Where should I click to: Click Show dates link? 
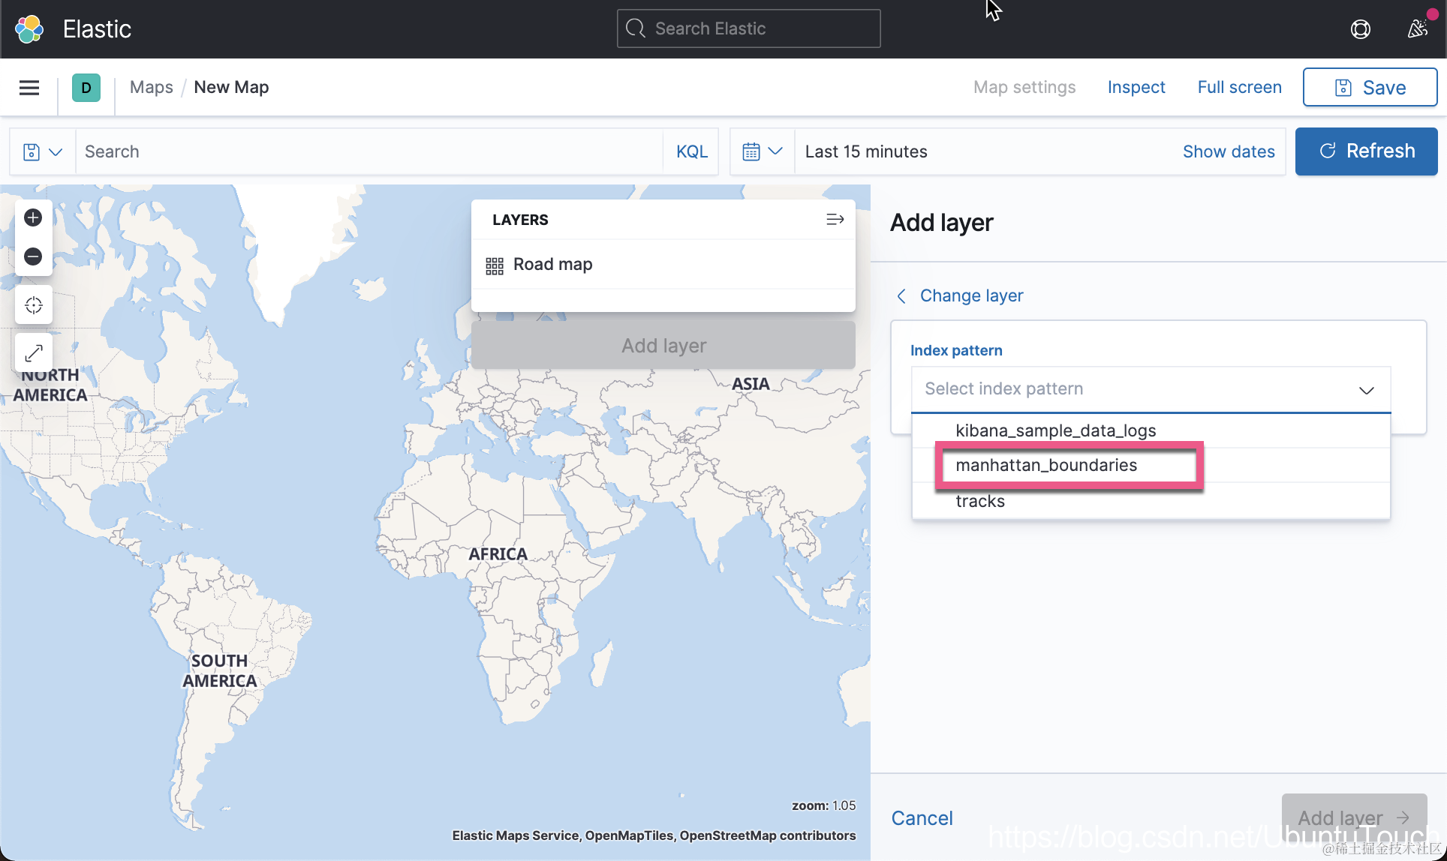coord(1229,151)
